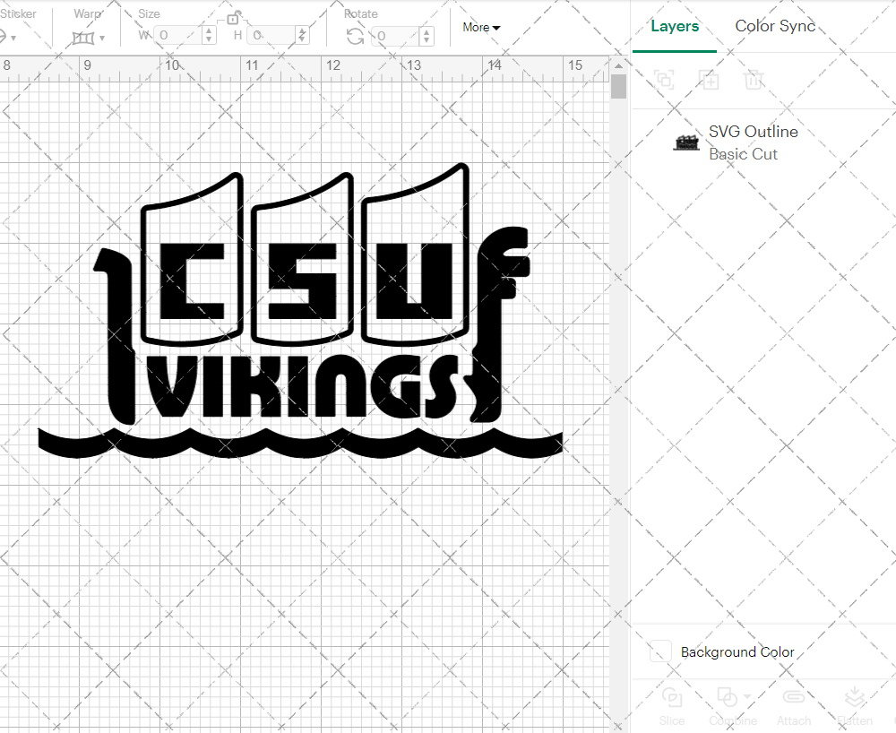Click the Duplicate layer icon
Viewport: 896px width, 733px height.
709,80
